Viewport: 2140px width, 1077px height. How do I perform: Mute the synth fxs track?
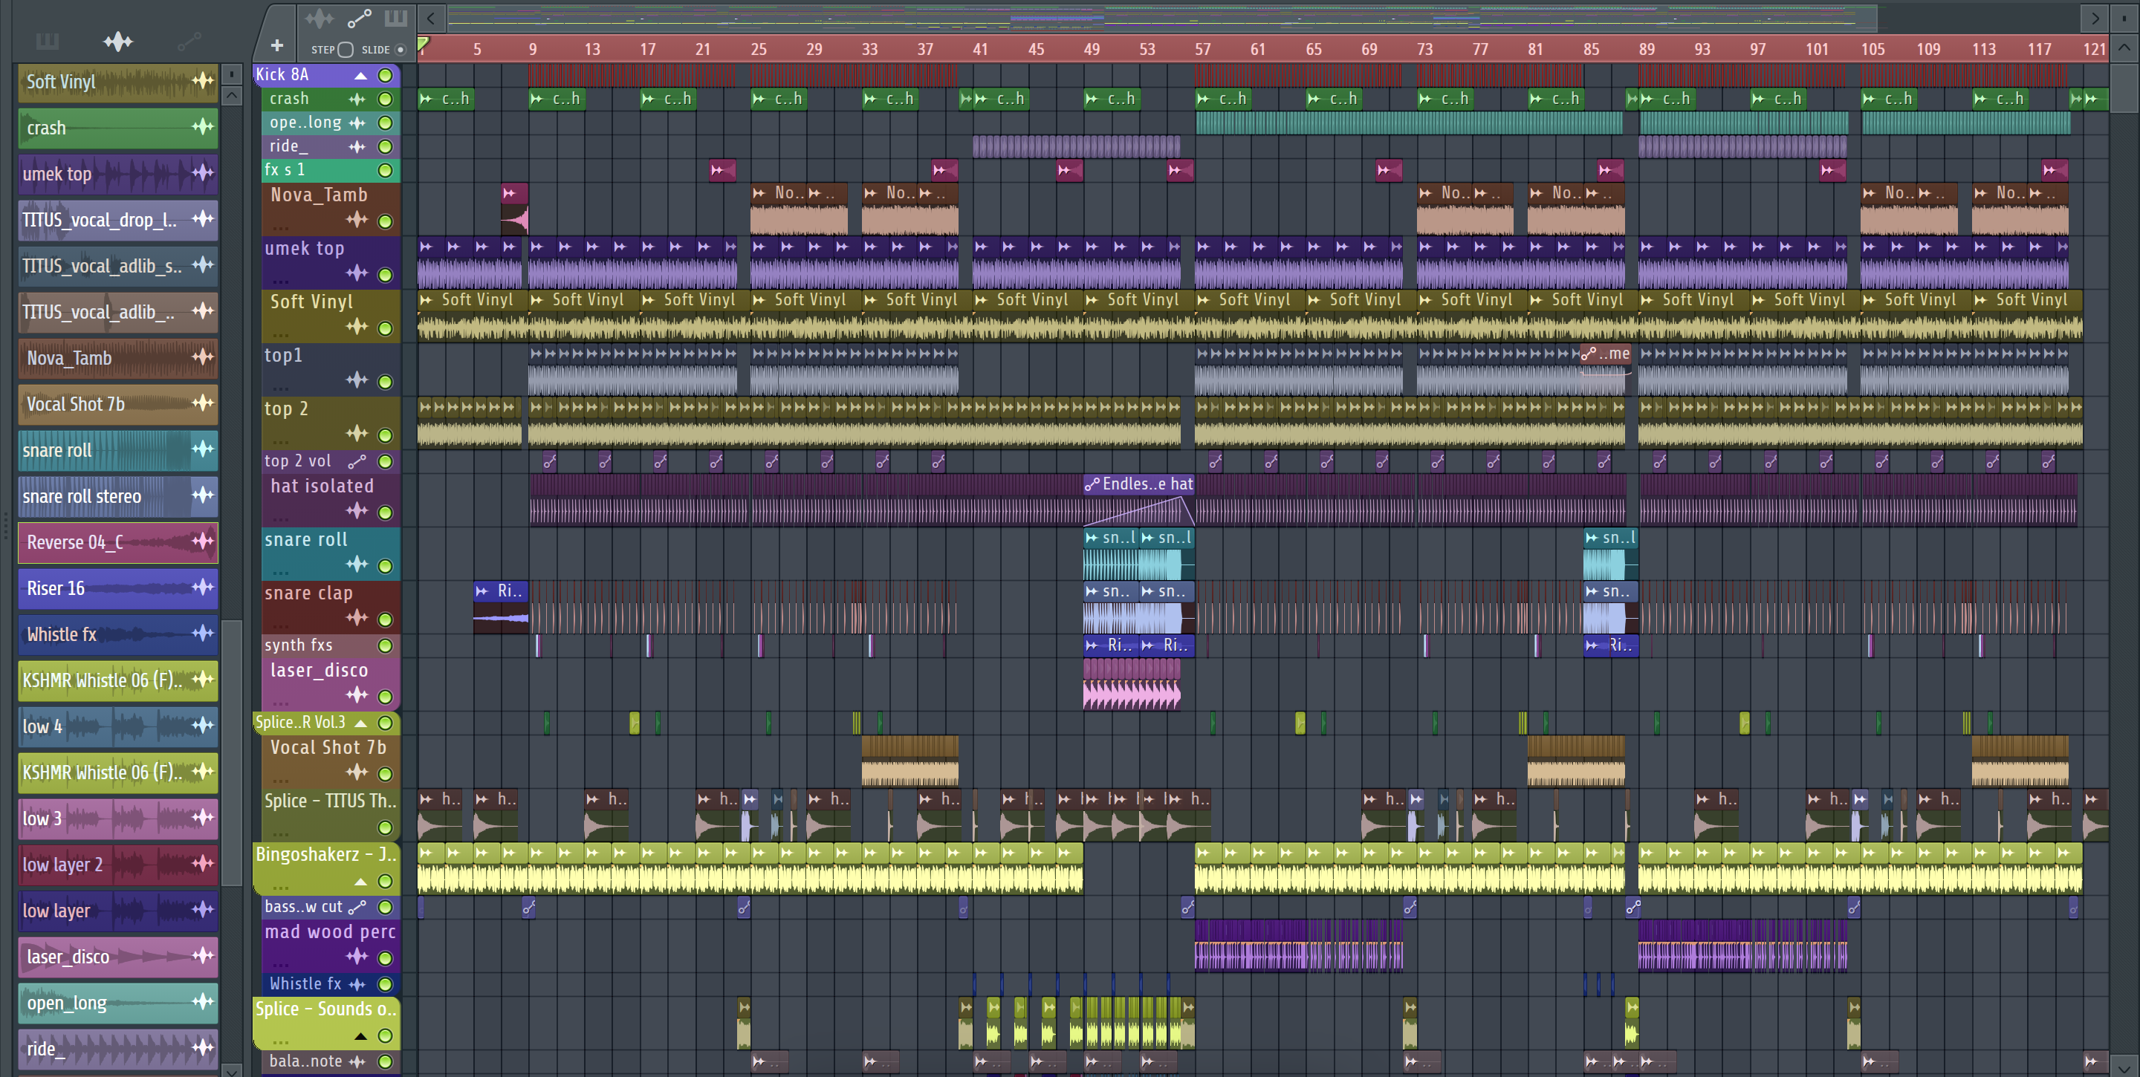386,645
